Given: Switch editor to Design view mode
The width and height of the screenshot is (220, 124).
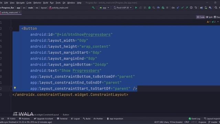Looking at the screenshot, I should (217, 17).
